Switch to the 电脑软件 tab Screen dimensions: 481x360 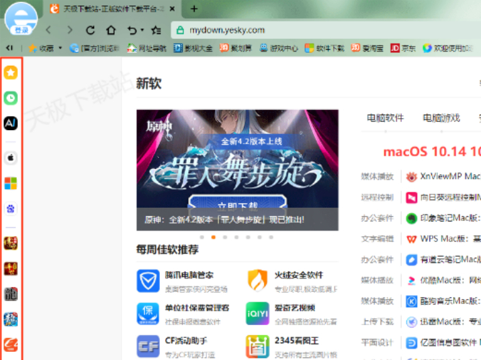386,118
